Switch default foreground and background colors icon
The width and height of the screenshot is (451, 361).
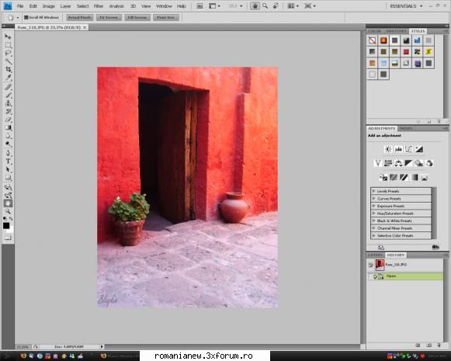coord(5,219)
